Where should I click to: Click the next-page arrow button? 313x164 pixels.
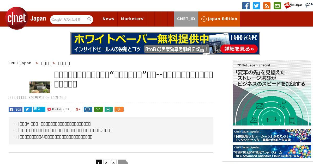123,162
